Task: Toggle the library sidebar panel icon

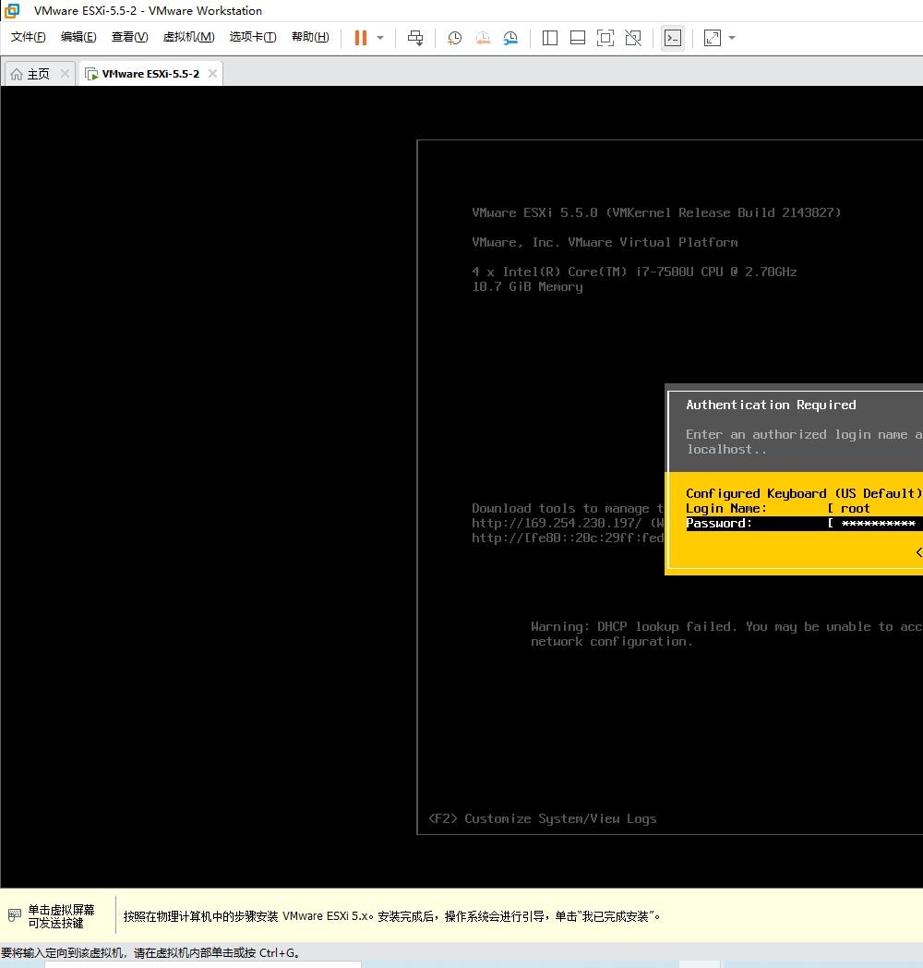Action: coord(550,38)
